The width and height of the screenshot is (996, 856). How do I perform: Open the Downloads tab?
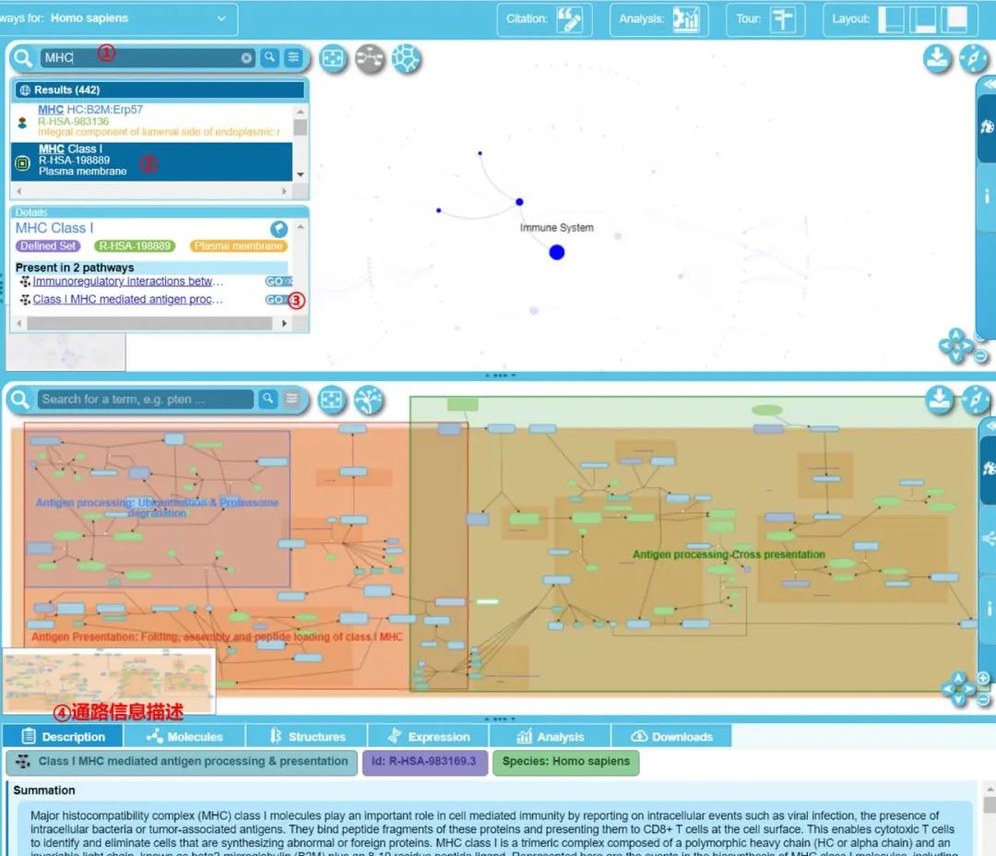(x=671, y=736)
